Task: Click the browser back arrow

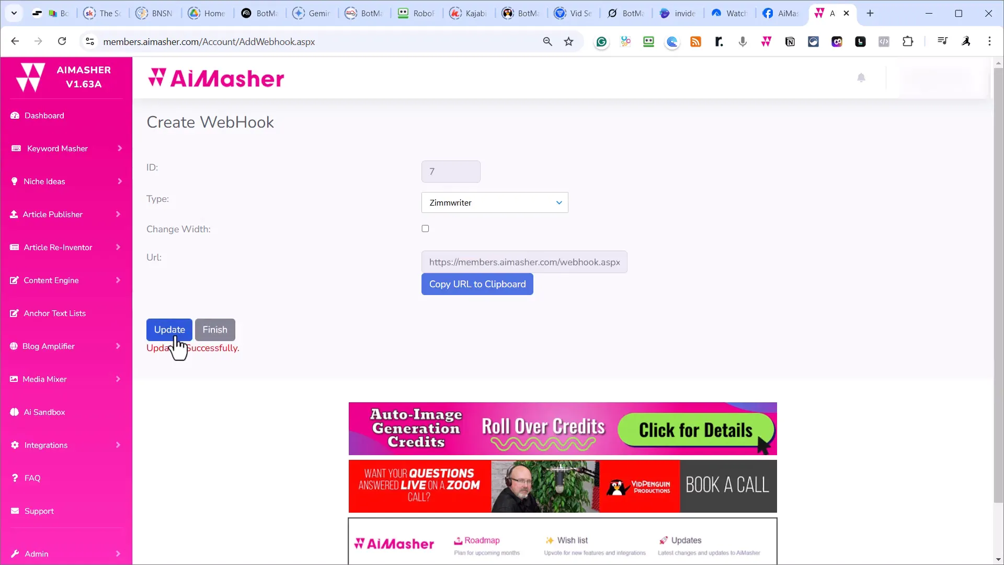Action: tap(15, 41)
